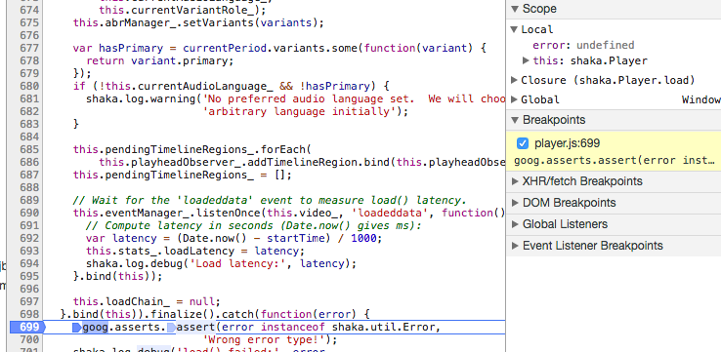721x352 pixels.
Task: Select 'this.stats_.loadLatency' on line 693
Action: point(161,251)
